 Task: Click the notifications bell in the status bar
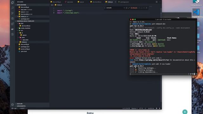(x=160, y=108)
